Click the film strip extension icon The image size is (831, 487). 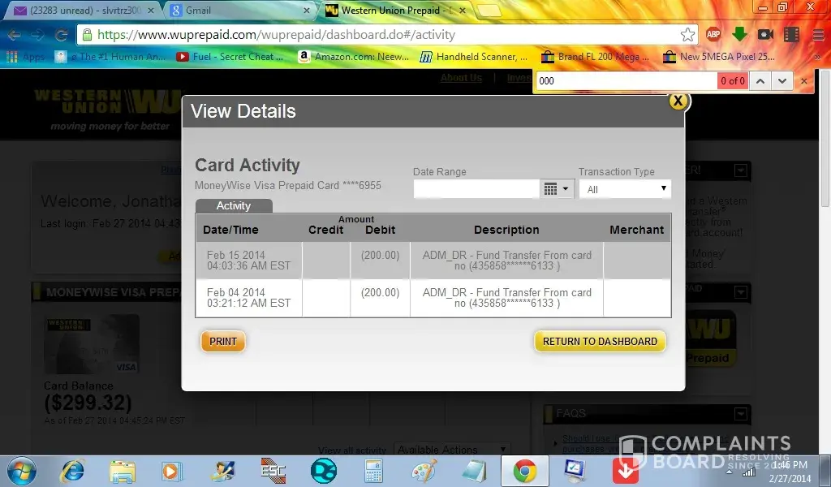tap(791, 34)
